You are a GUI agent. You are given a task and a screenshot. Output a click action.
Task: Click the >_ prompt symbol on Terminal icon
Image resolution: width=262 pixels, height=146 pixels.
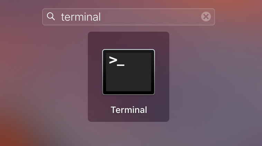click(x=116, y=61)
